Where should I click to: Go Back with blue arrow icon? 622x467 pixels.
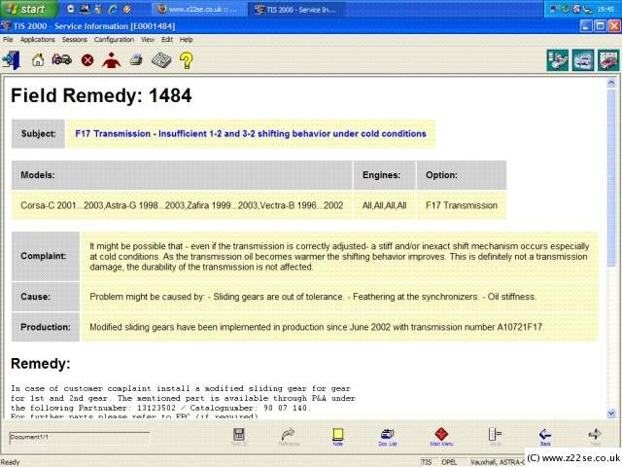point(545,437)
